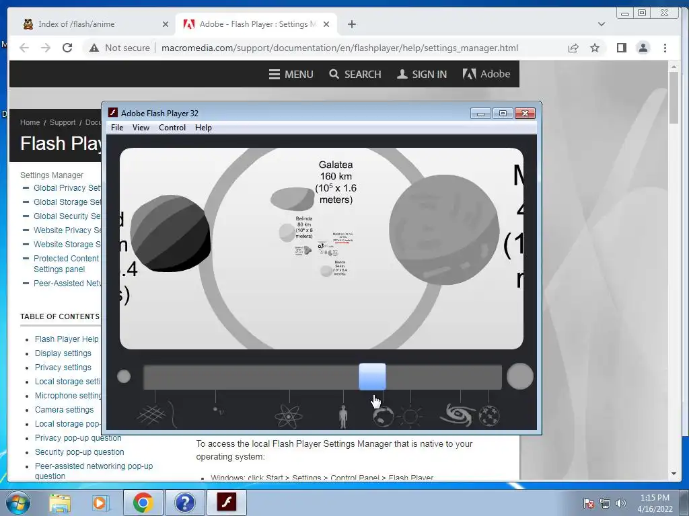The height and width of the screenshot is (516, 689).
Task: Open Website Storage Settings link
Action: click(67, 244)
